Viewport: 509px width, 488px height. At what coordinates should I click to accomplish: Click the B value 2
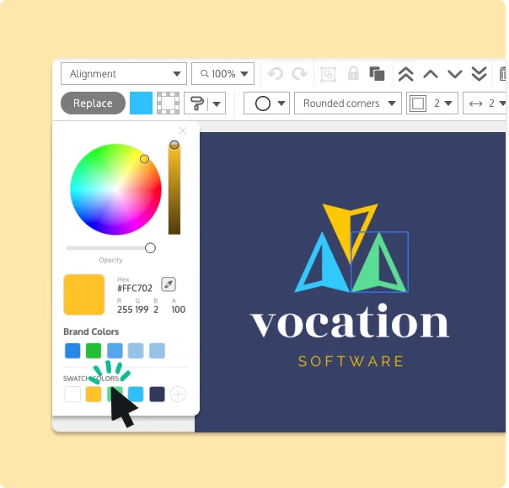[156, 310]
